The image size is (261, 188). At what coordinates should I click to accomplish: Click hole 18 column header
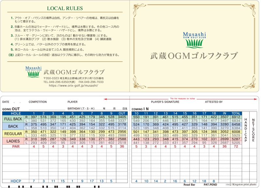pyautogui.click(x=214, y=113)
